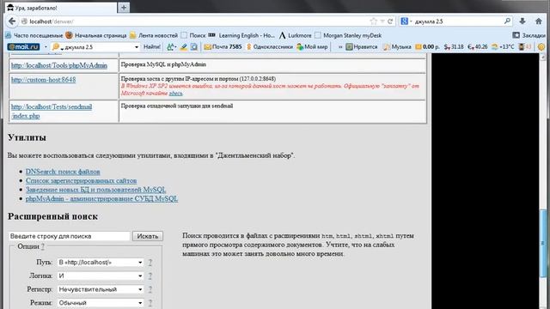Screen dimensions: 550x309
Task: Open the Поиск bookmark
Action: pos(193,35)
